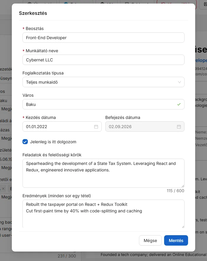Save changes with the Mentés button
Image resolution: width=207 pixels, height=261 pixels.
[x=176, y=240]
